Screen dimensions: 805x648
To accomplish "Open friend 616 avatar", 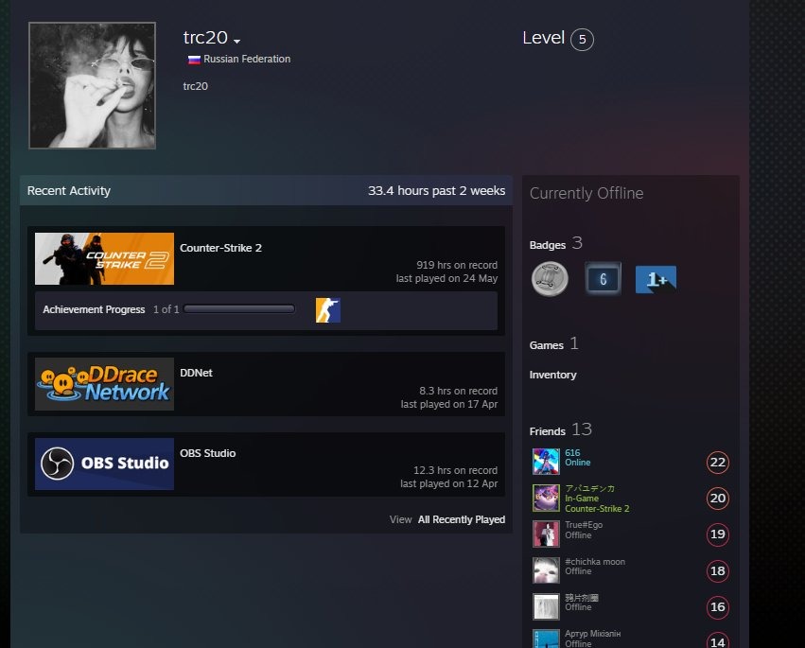I will (x=546, y=462).
